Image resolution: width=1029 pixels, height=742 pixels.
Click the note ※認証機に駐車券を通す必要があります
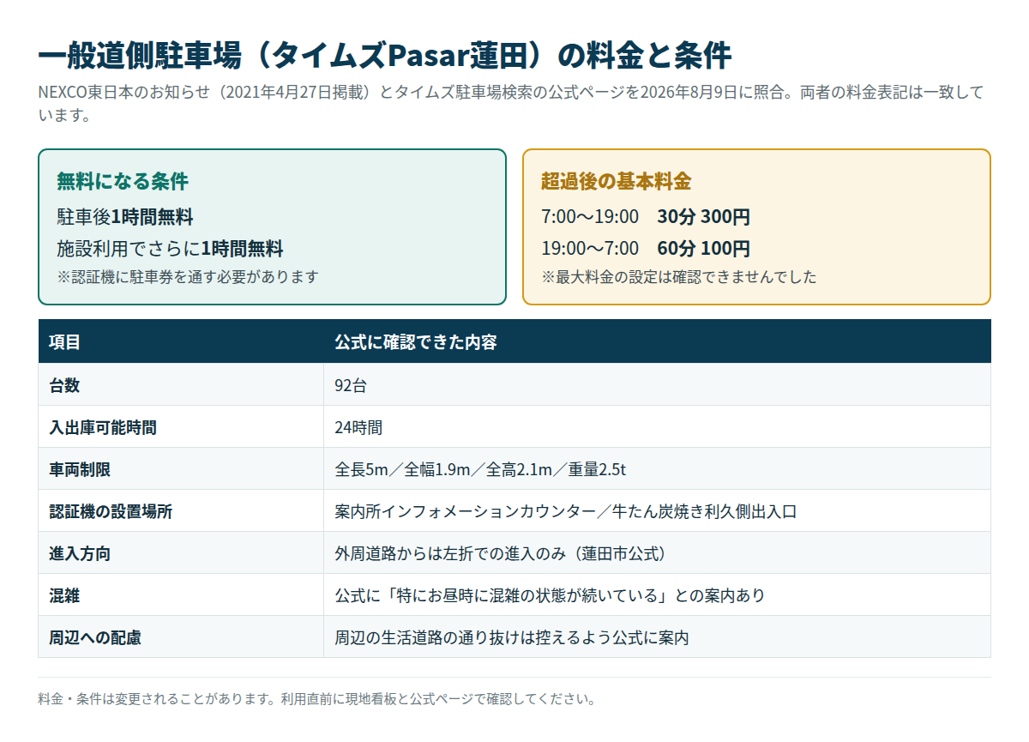pyautogui.click(x=188, y=276)
